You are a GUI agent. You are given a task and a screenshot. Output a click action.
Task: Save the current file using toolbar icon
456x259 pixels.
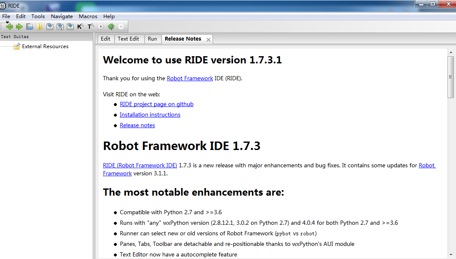pyautogui.click(x=50, y=26)
